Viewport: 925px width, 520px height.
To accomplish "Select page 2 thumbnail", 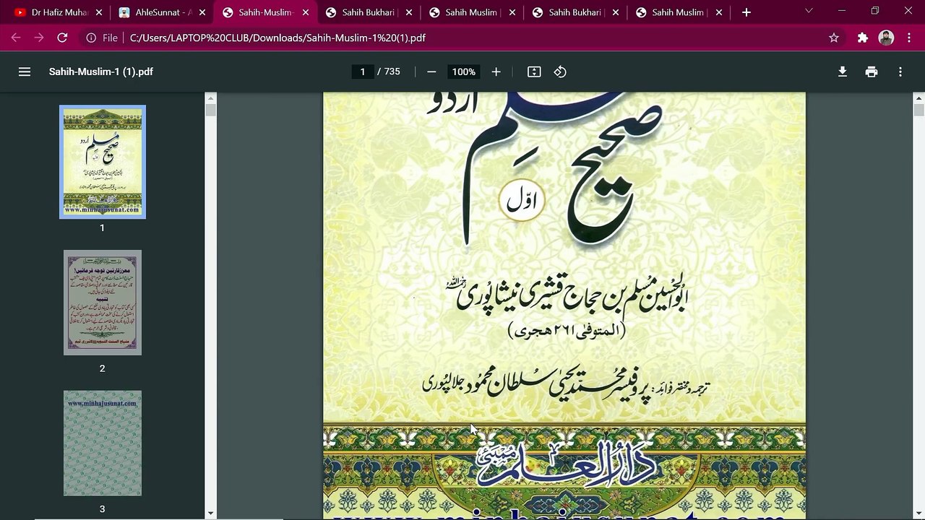I will (103, 303).
